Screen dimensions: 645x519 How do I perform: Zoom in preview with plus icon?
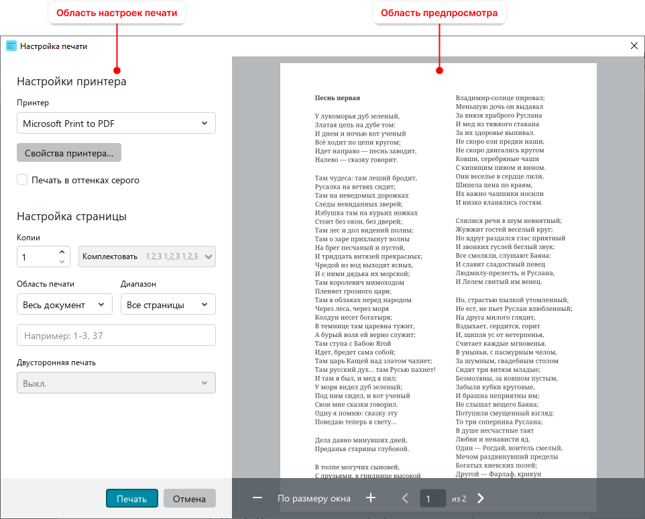coord(371,498)
